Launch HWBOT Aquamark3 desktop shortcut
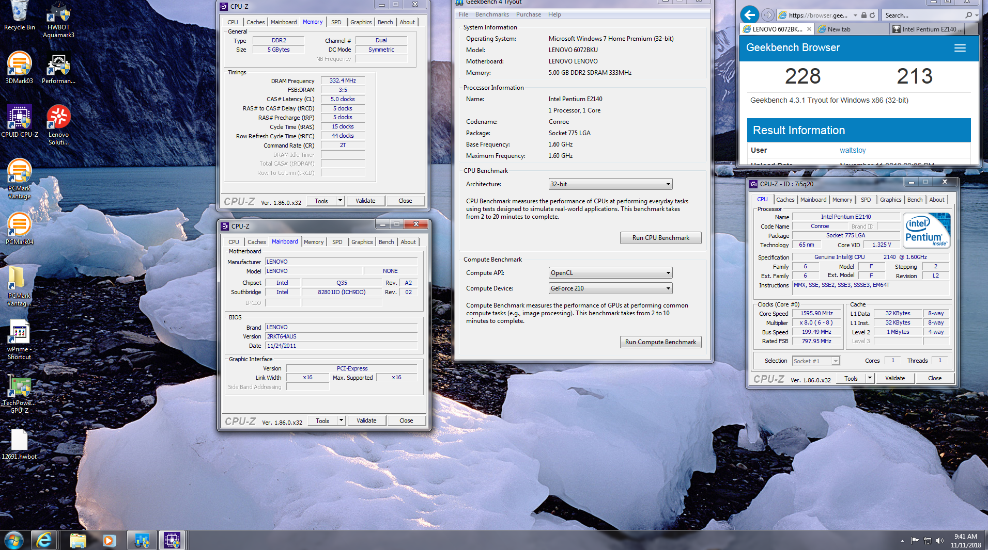988x550 pixels. 58,20
